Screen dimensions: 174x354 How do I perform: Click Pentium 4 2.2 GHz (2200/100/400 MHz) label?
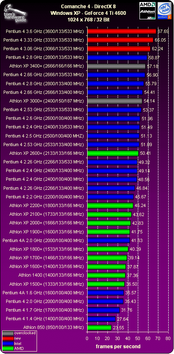(45, 197)
